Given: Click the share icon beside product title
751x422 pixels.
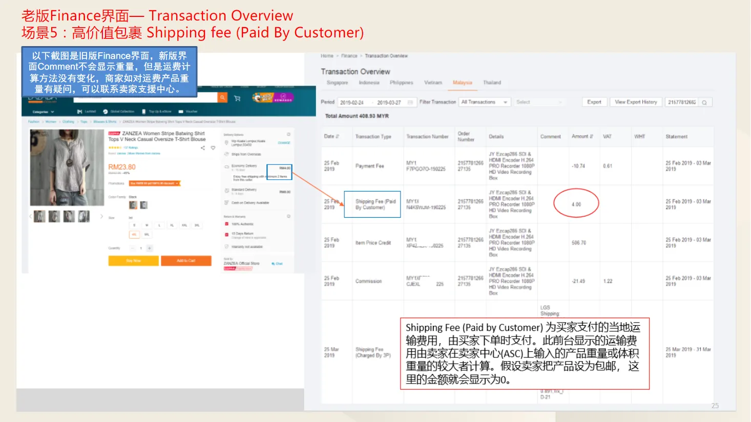Looking at the screenshot, I should tap(203, 148).
